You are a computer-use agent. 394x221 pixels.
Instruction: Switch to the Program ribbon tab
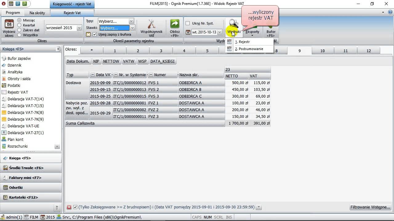point(13,13)
